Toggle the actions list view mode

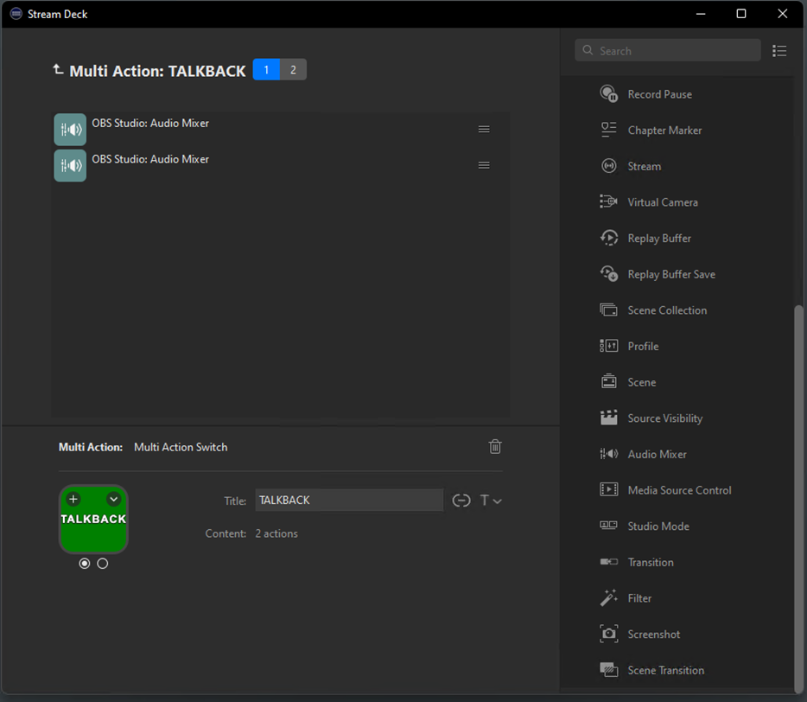pyautogui.click(x=779, y=51)
